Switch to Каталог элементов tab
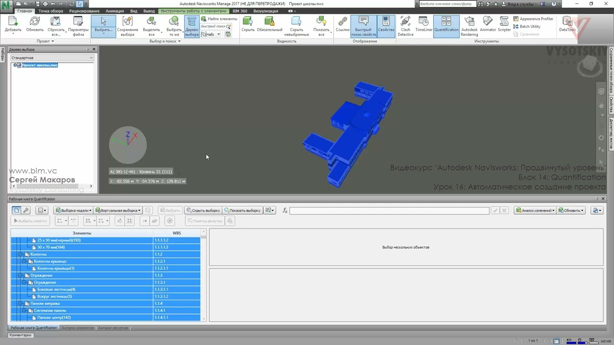Image resolution: width=614 pixels, height=345 pixels. click(x=78, y=328)
